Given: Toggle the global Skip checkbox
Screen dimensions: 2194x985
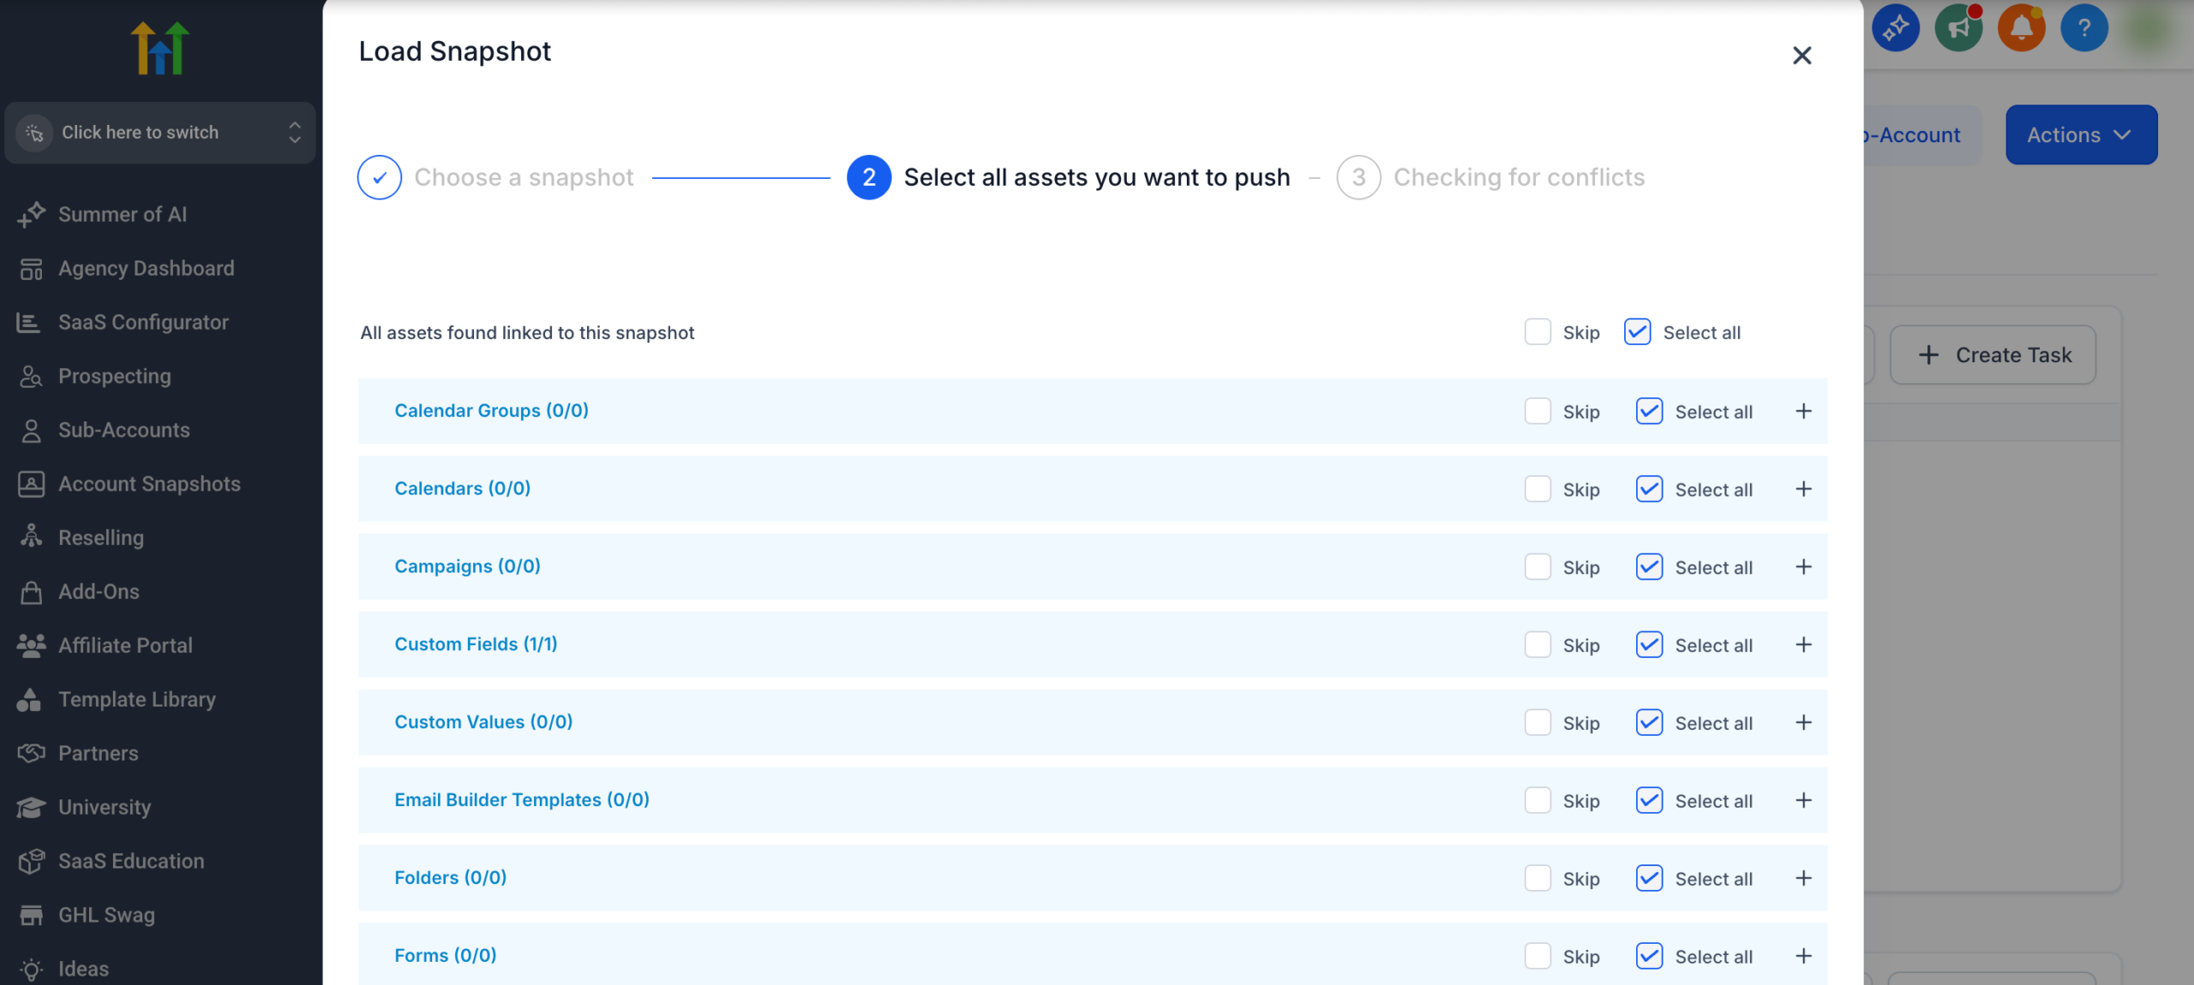Looking at the screenshot, I should (1539, 331).
